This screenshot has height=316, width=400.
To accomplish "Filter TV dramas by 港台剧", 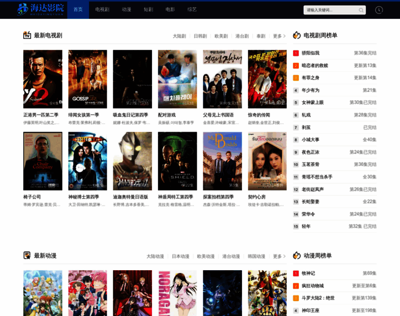I will tap(242, 36).
